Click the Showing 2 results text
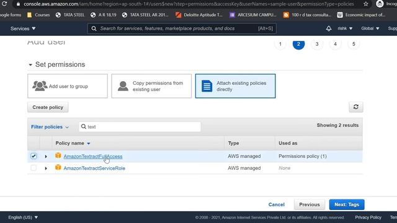 [x=337, y=125]
